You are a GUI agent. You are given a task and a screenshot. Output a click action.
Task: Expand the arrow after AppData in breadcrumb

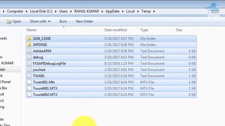point(123,11)
